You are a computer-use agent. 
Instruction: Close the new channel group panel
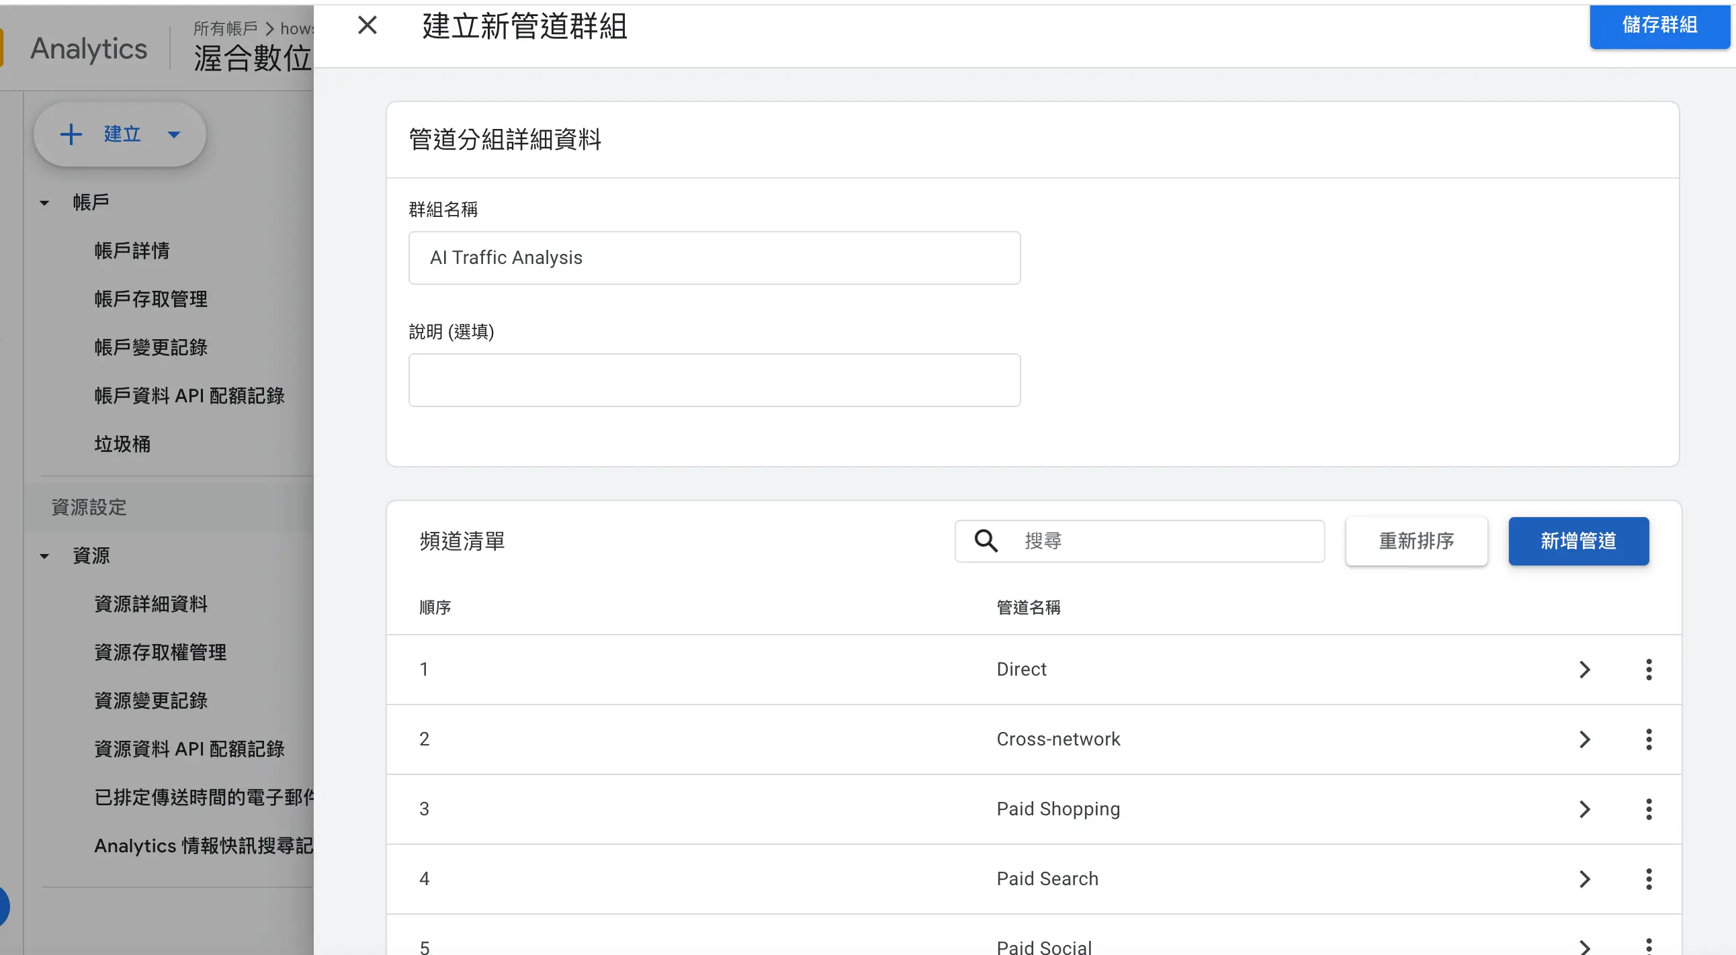coord(367,26)
